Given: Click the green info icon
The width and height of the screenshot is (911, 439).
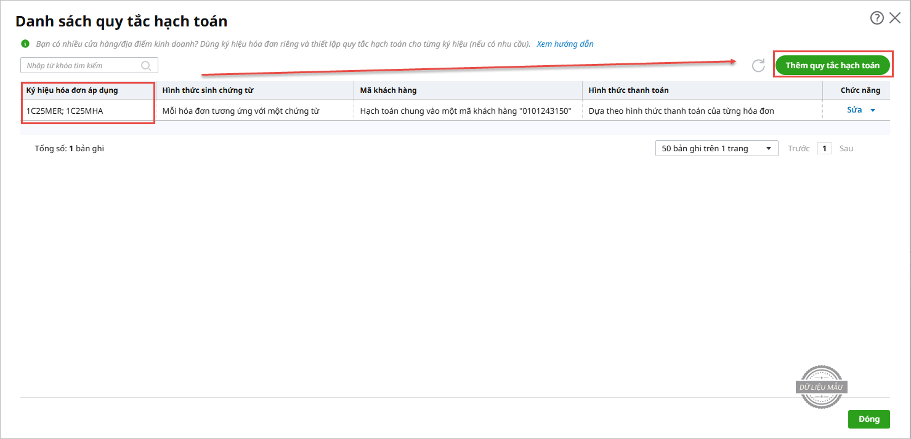Looking at the screenshot, I should (x=25, y=44).
